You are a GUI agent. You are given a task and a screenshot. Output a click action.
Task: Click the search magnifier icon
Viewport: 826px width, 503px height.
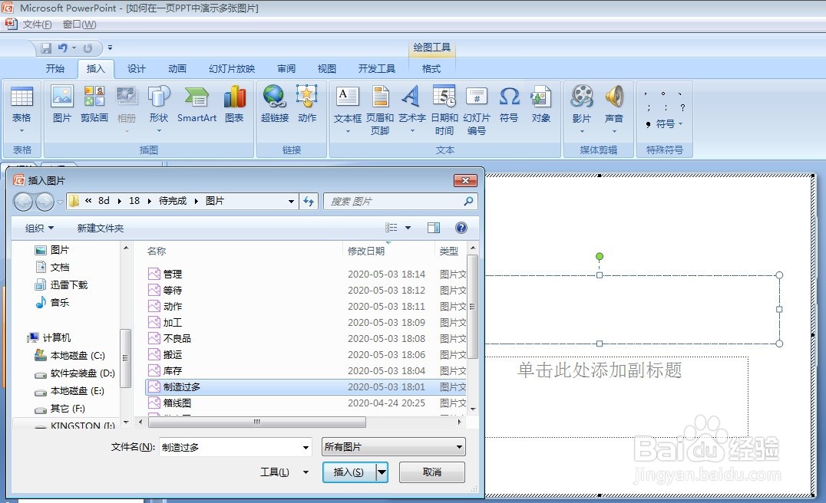[x=468, y=201]
